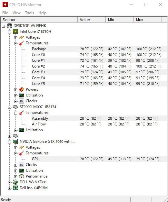This screenshot has height=202, width=168.
Task: Click the ST2000LM007 hard drive icon
Action: [x=15, y=107]
